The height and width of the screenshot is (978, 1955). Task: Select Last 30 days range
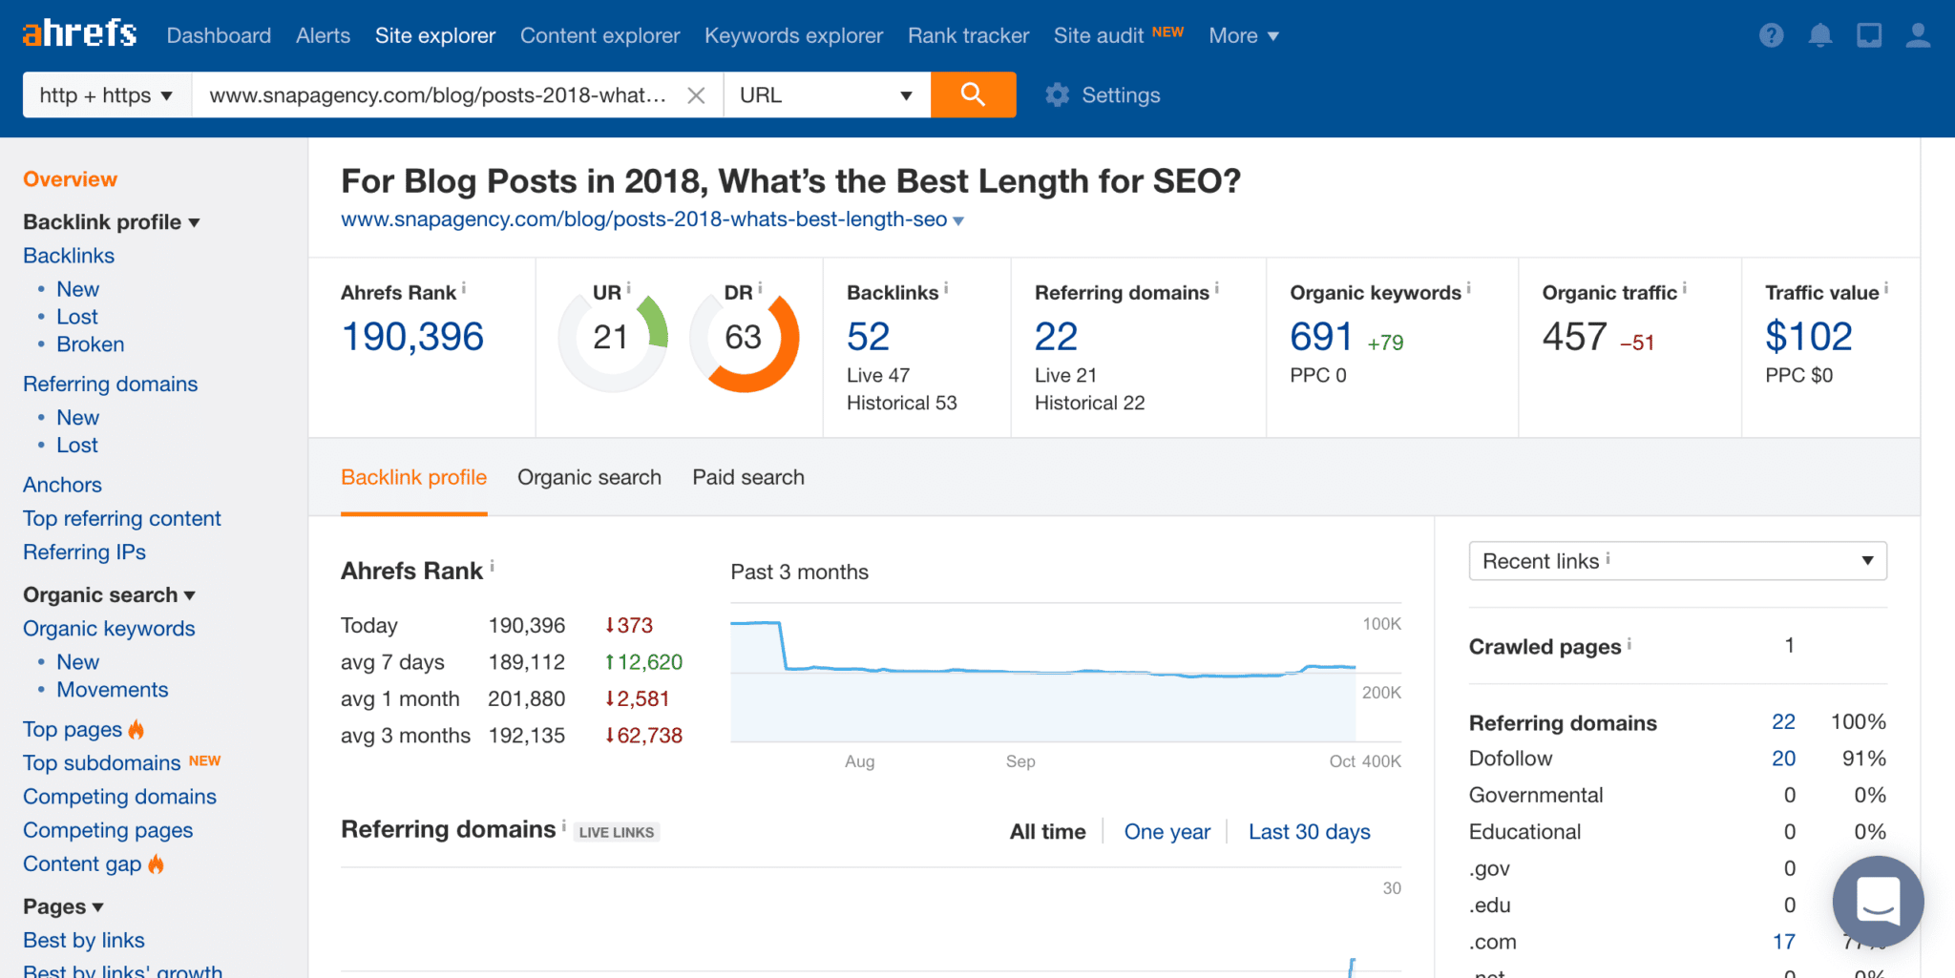tap(1309, 832)
